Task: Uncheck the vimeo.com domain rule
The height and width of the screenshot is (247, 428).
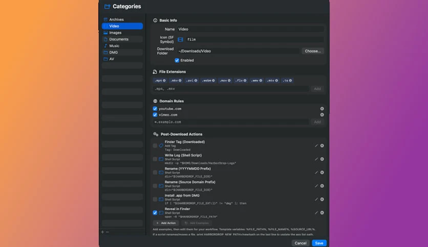Action: (155, 115)
